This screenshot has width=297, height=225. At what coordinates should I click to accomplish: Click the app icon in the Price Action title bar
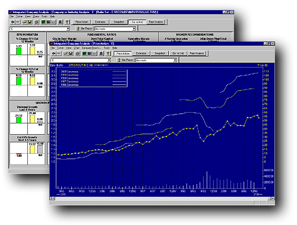(52, 43)
